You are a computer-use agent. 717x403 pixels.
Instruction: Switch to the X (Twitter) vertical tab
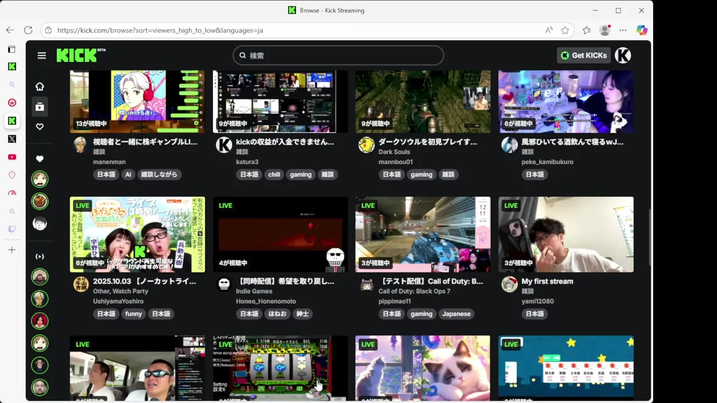[x=12, y=139]
